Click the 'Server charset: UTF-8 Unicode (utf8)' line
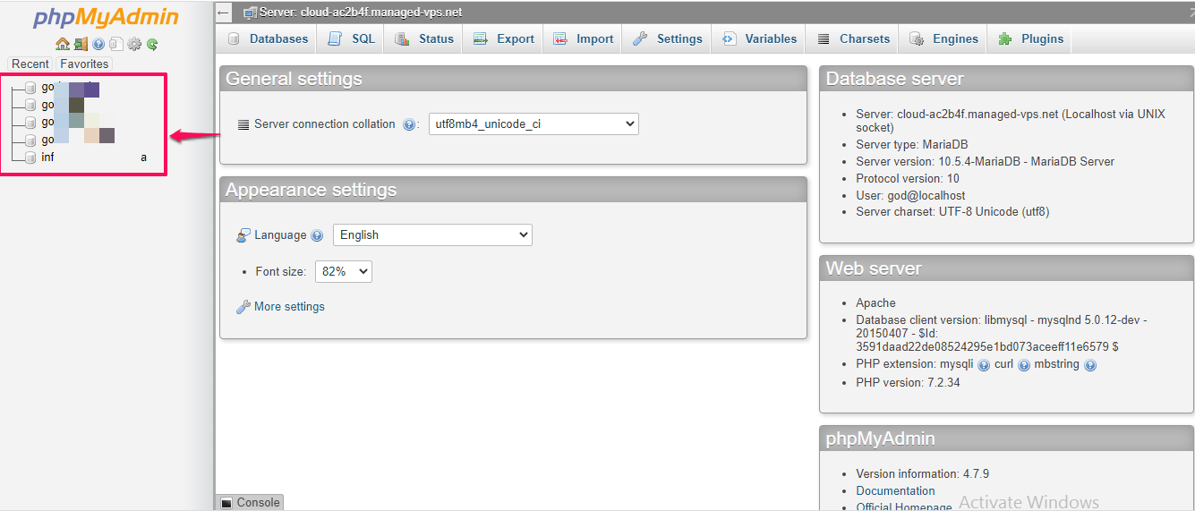1195x511 pixels. (952, 212)
